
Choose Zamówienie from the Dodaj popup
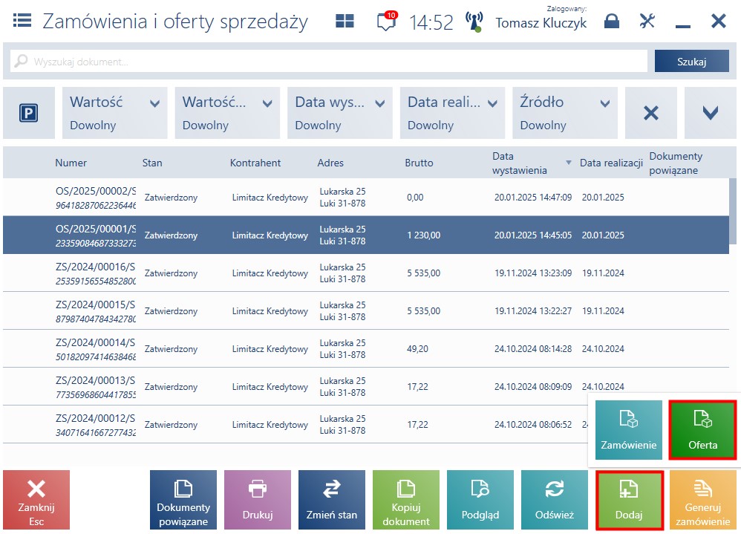tap(629, 430)
